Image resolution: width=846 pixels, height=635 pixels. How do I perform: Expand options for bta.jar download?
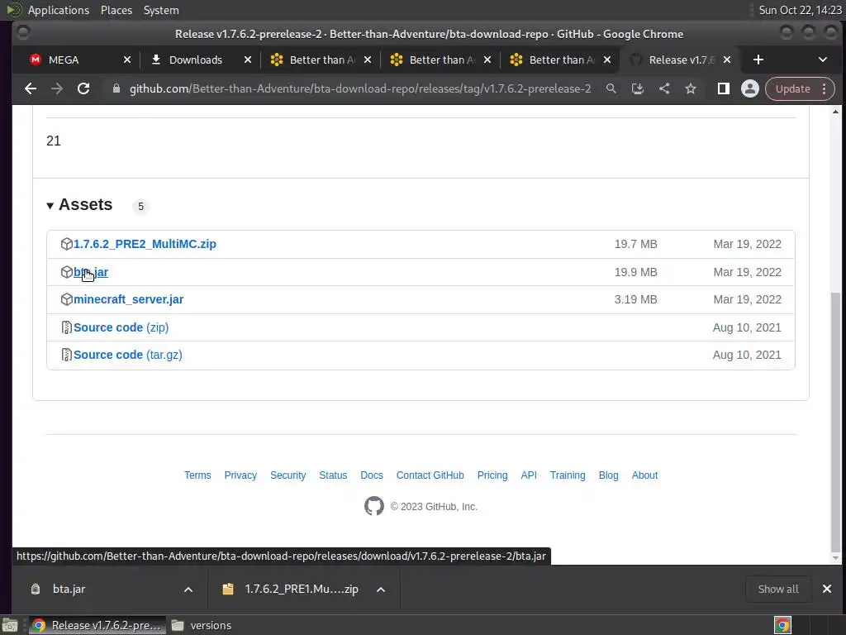click(188, 590)
